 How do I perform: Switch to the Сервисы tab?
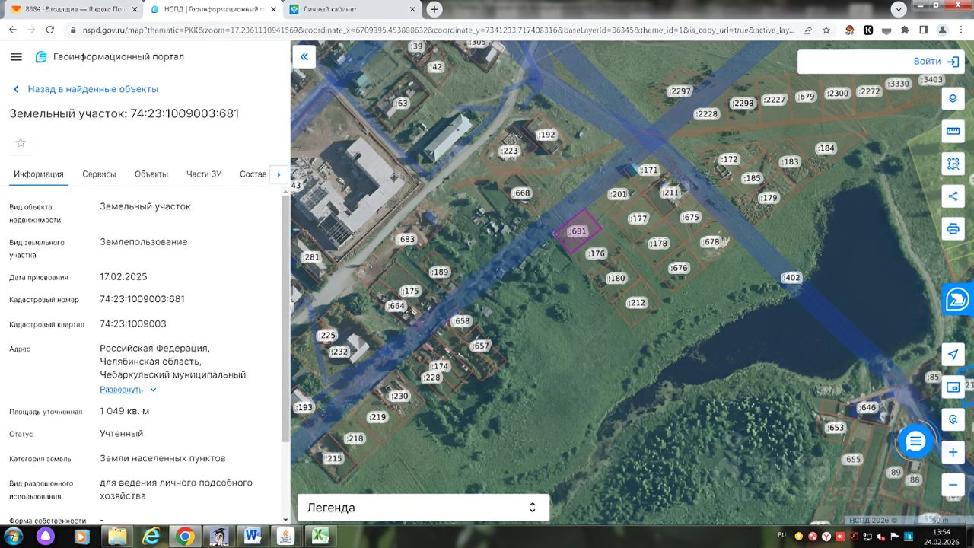99,174
